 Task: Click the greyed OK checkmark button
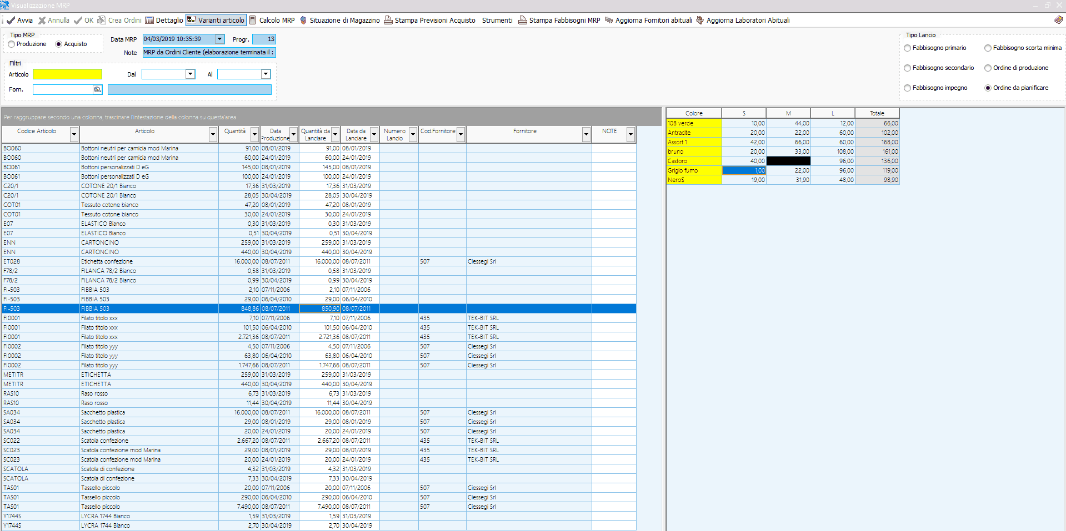[83, 21]
